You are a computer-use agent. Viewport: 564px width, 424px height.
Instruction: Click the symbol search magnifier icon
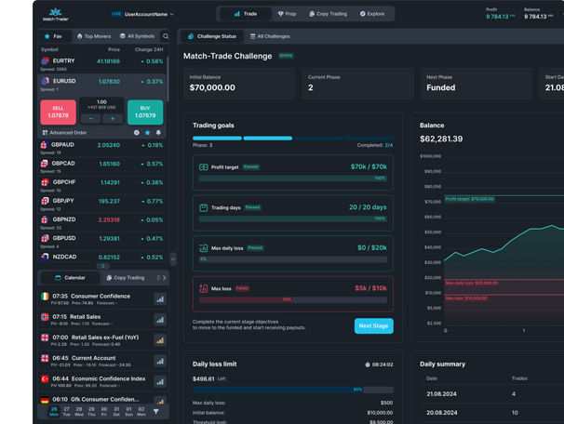[166, 36]
